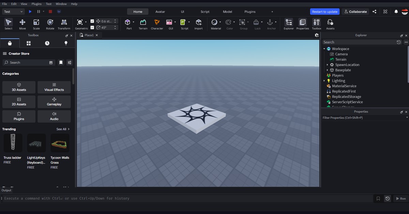Select the Tycoon Walls Grass thumbnail
This screenshot has width=409, height=214.
pyautogui.click(x=60, y=143)
